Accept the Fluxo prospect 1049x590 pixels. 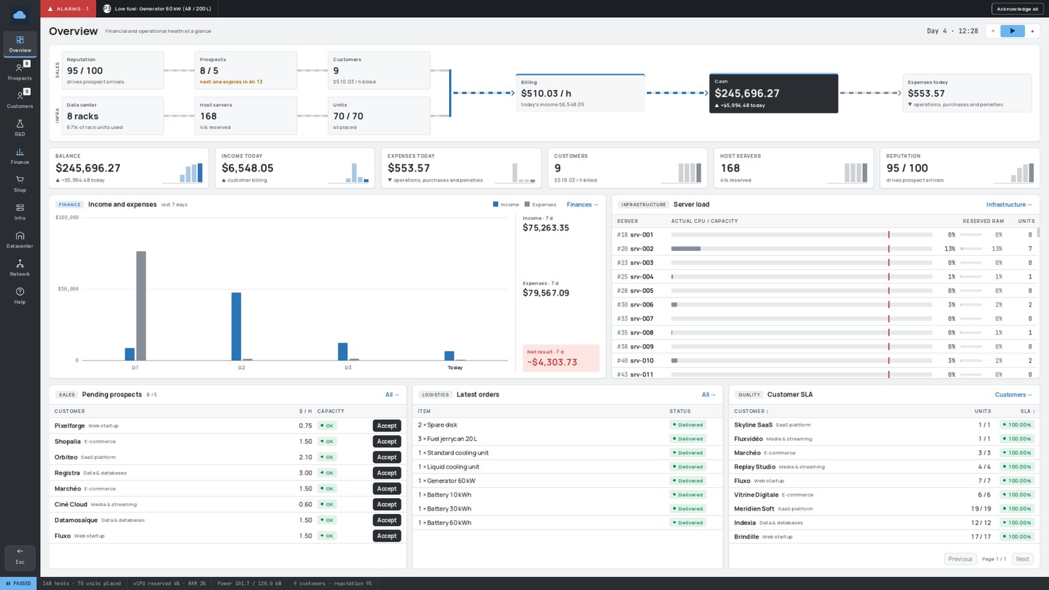[x=387, y=536]
